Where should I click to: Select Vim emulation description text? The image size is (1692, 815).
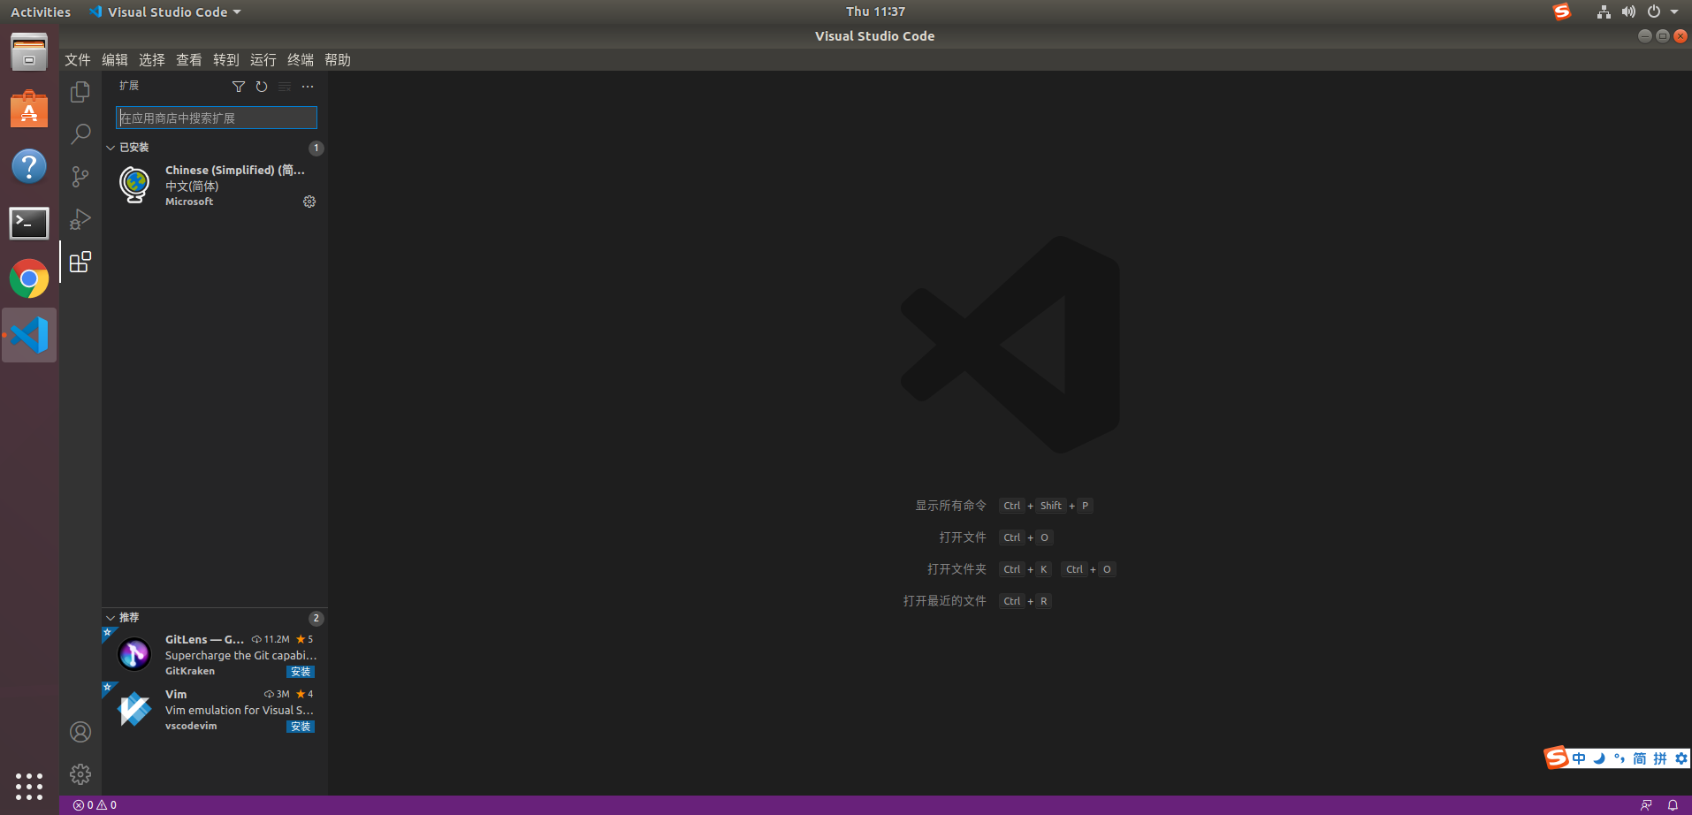(240, 710)
